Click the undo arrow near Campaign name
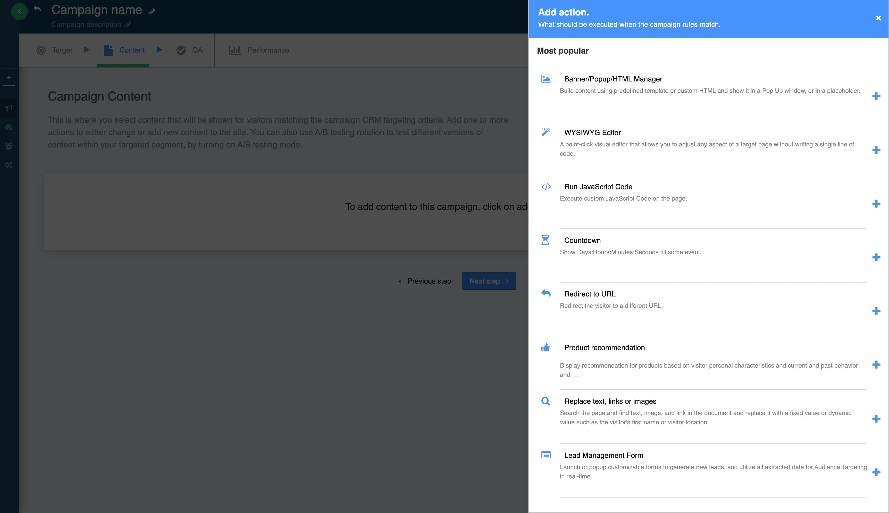This screenshot has height=513, width=889. [37, 9]
